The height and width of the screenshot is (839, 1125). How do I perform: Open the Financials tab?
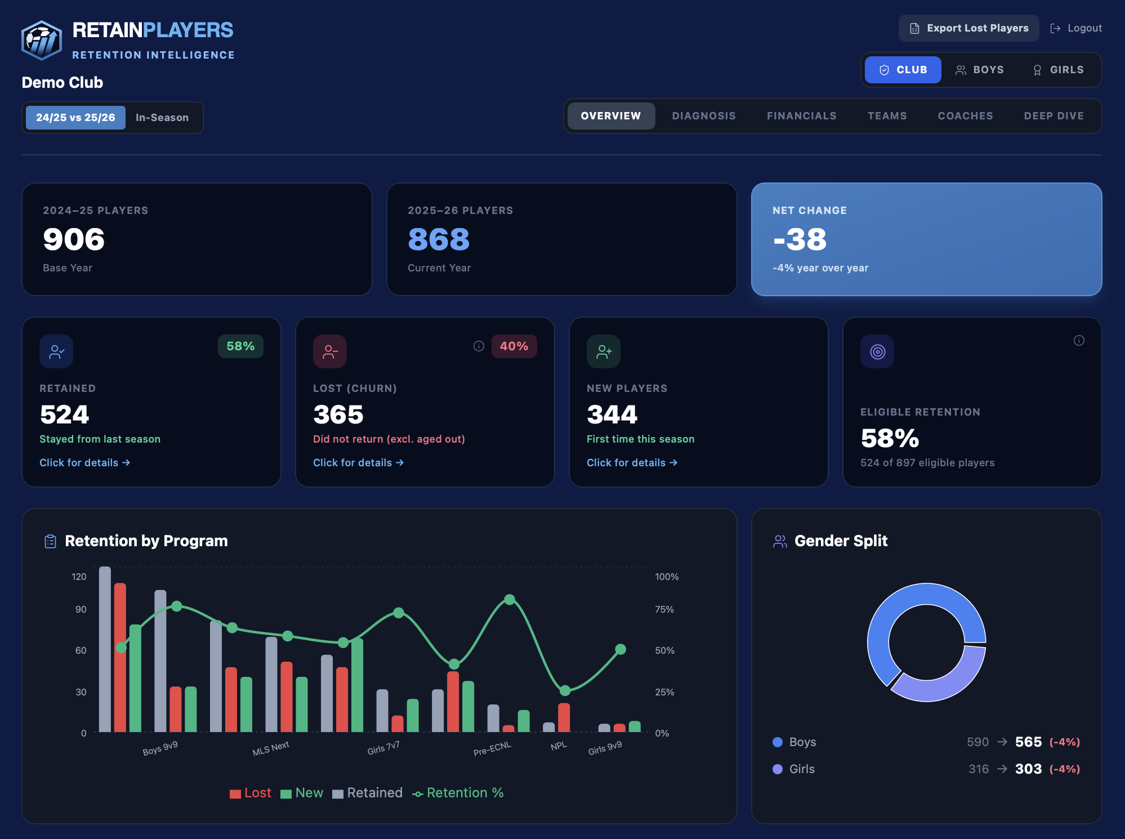801,116
